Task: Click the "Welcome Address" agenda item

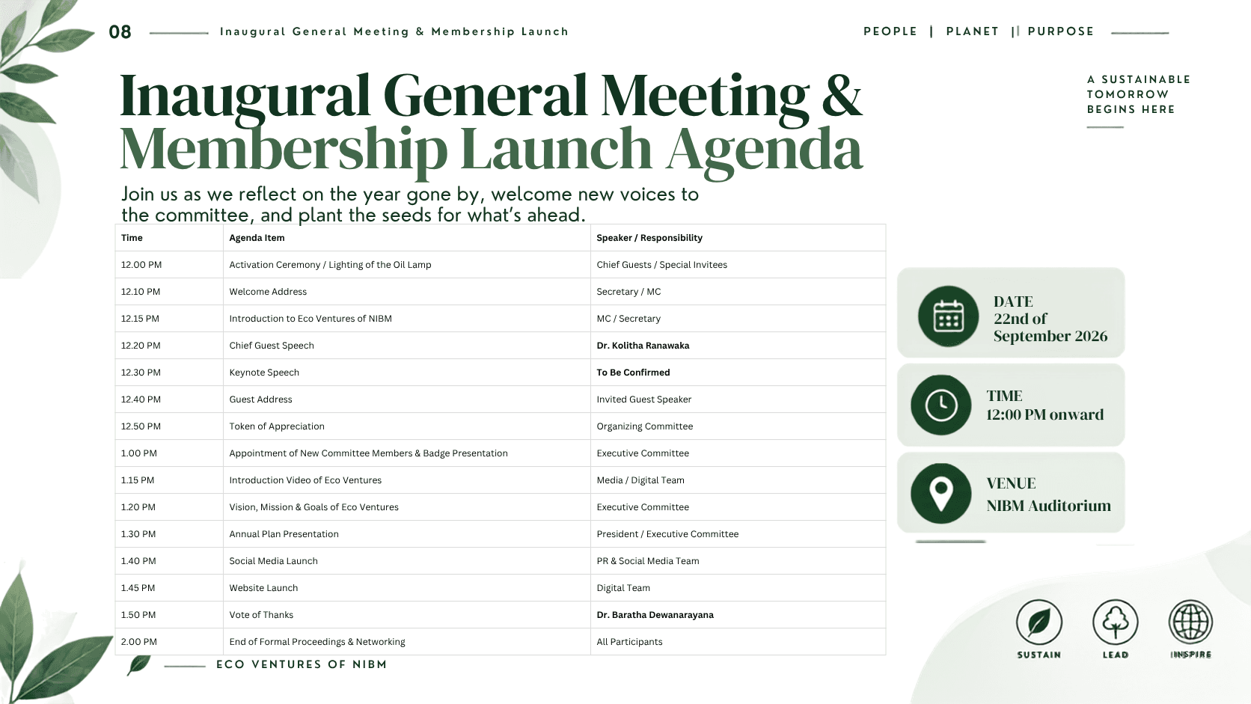Action: click(x=268, y=292)
